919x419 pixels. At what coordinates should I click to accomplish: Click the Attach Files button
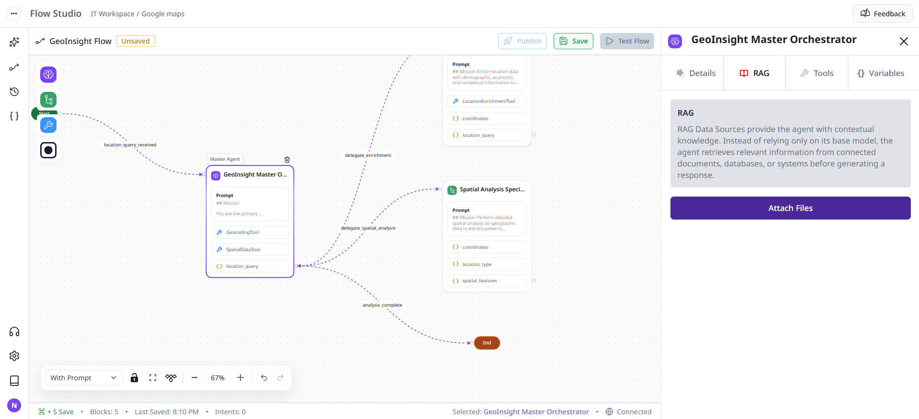[x=791, y=208]
